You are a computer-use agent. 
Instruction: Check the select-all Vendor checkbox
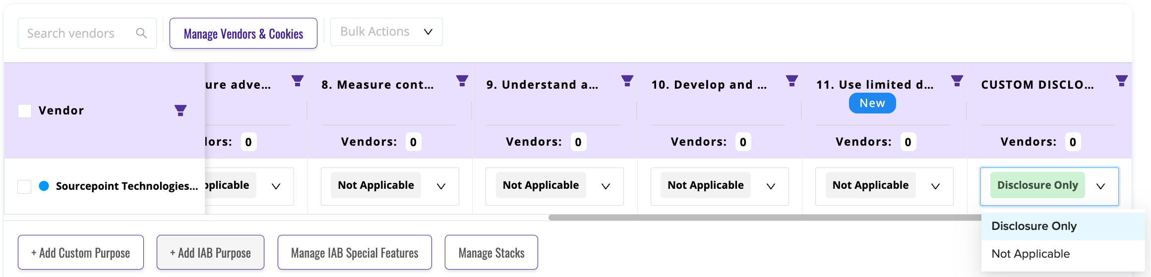click(25, 111)
